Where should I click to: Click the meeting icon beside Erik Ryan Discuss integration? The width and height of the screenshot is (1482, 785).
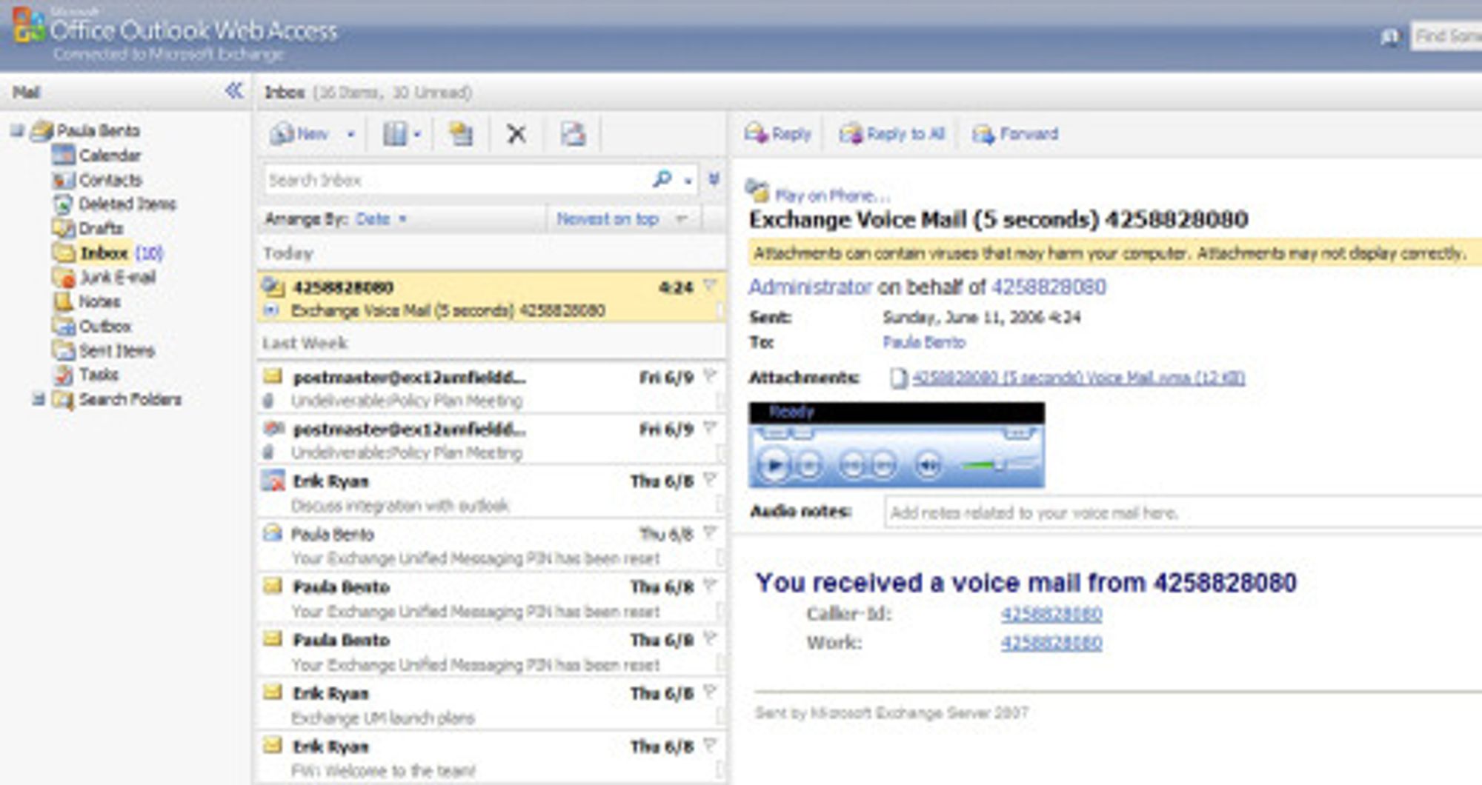click(273, 481)
